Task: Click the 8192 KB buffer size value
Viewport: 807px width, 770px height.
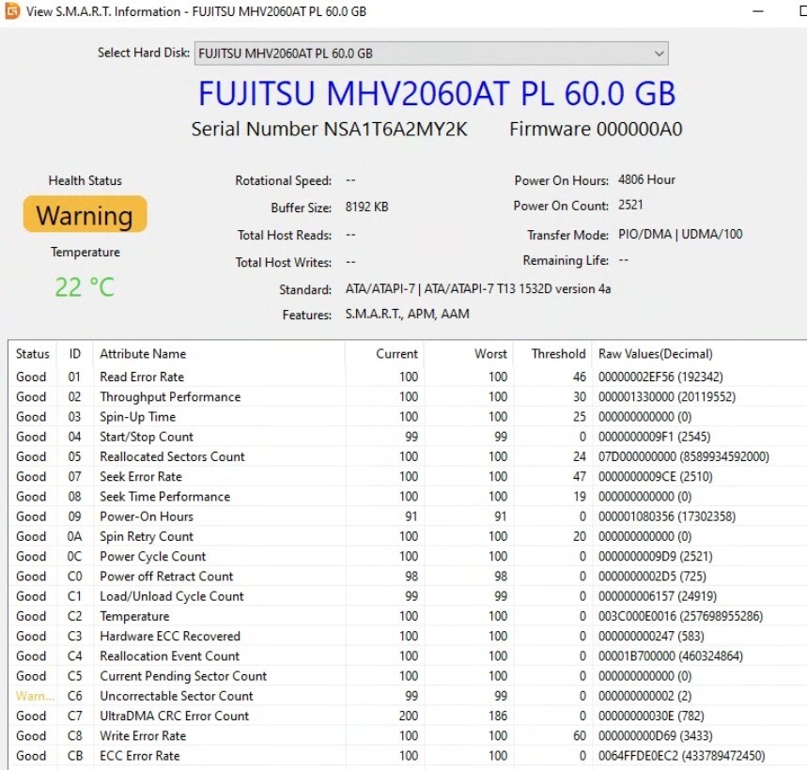Action: pos(367,207)
